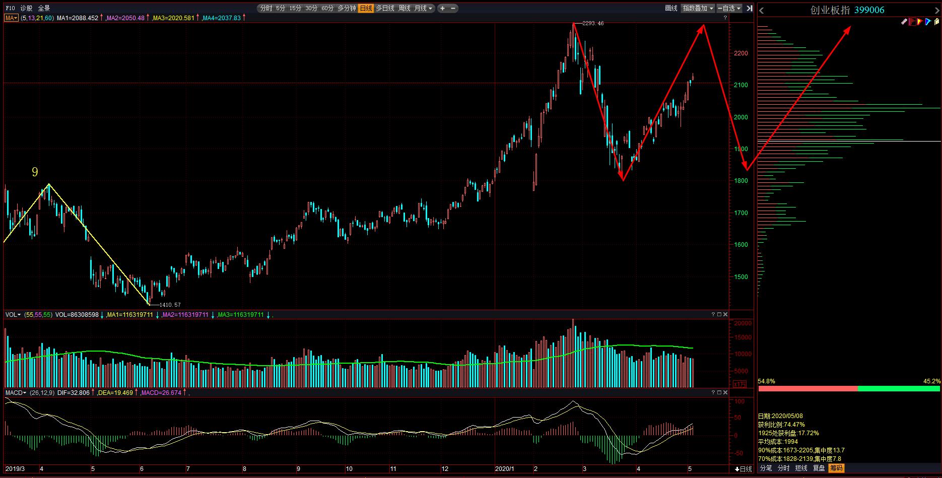Click the 创业板指 399006 title
Screen dimensions: 942x478
(847, 10)
